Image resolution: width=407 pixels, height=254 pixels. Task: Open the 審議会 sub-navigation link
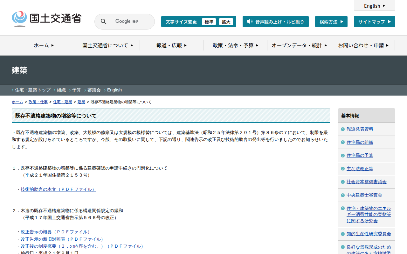[94, 90]
